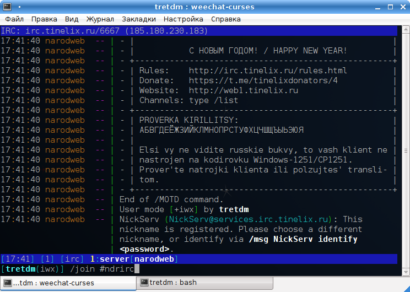Select the weechat-curses tab
The height and width of the screenshot is (292, 410).
click(x=53, y=283)
